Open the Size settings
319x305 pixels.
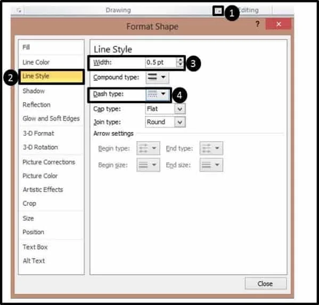point(28,218)
